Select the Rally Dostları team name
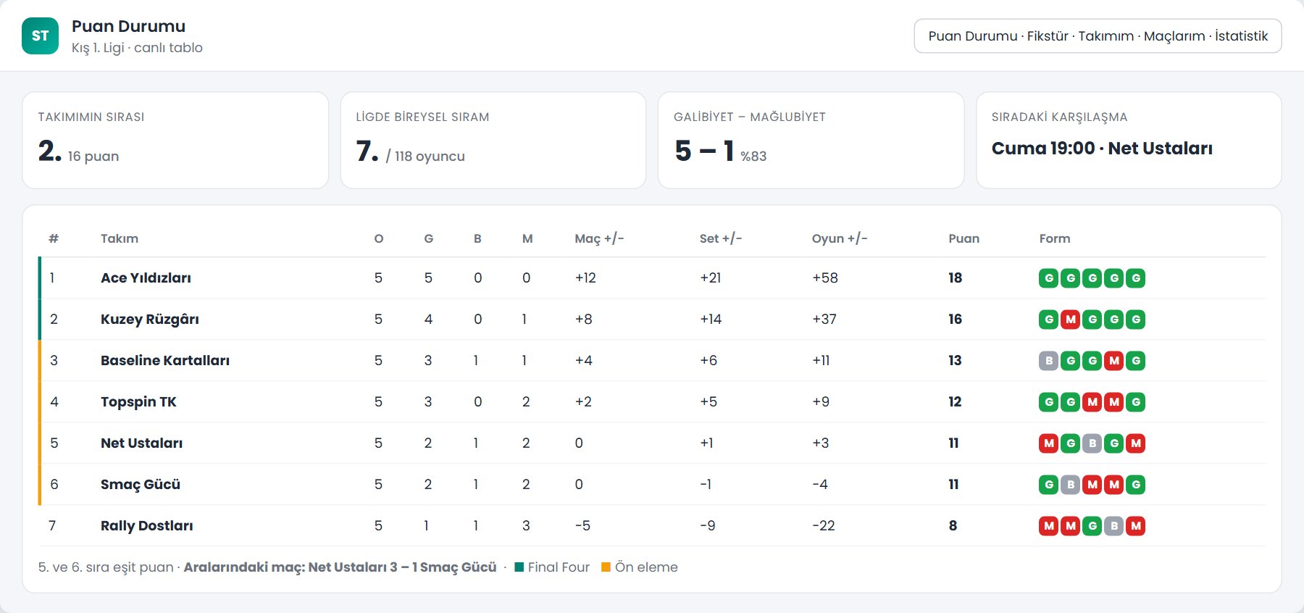The image size is (1304, 613). [x=146, y=525]
